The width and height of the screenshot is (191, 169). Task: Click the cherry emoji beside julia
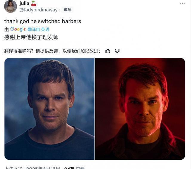(x=34, y=3)
